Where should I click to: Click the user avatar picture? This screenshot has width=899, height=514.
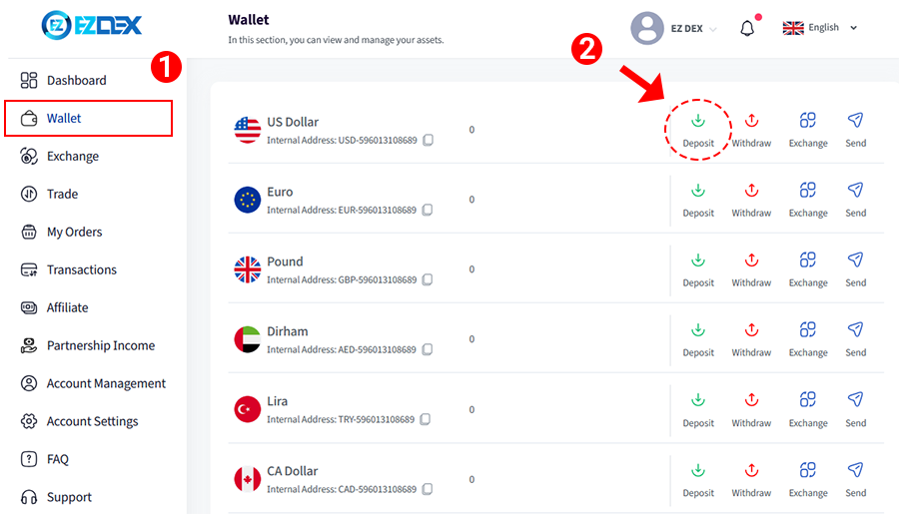(x=646, y=28)
